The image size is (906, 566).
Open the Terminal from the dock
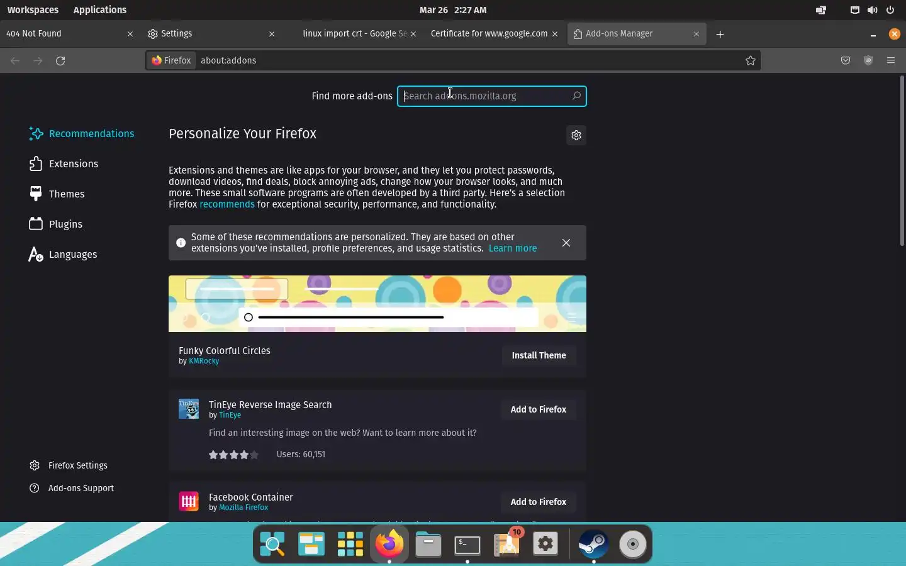(x=467, y=544)
